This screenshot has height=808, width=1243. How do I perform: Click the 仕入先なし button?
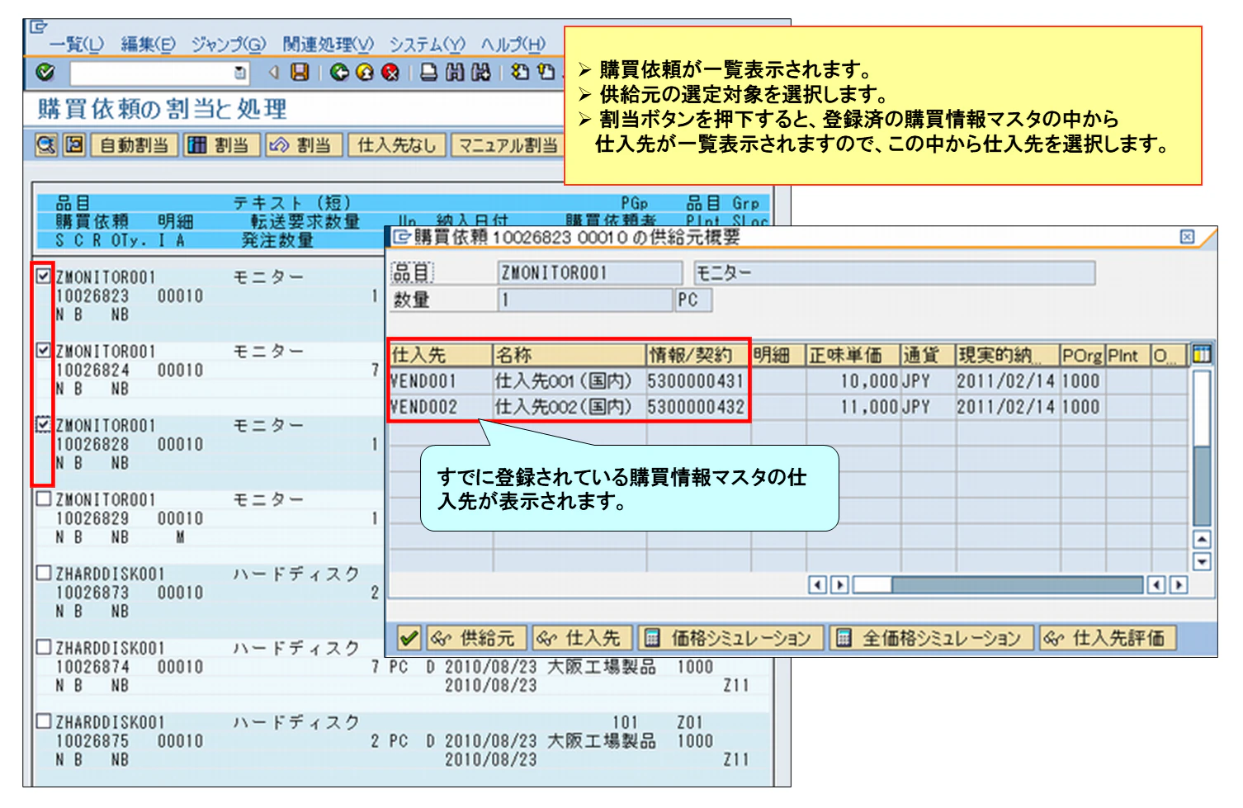pos(397,145)
